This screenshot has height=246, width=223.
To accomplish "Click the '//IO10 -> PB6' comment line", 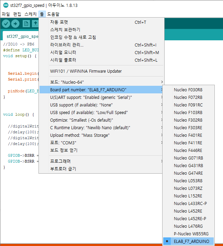I will point(19,44).
